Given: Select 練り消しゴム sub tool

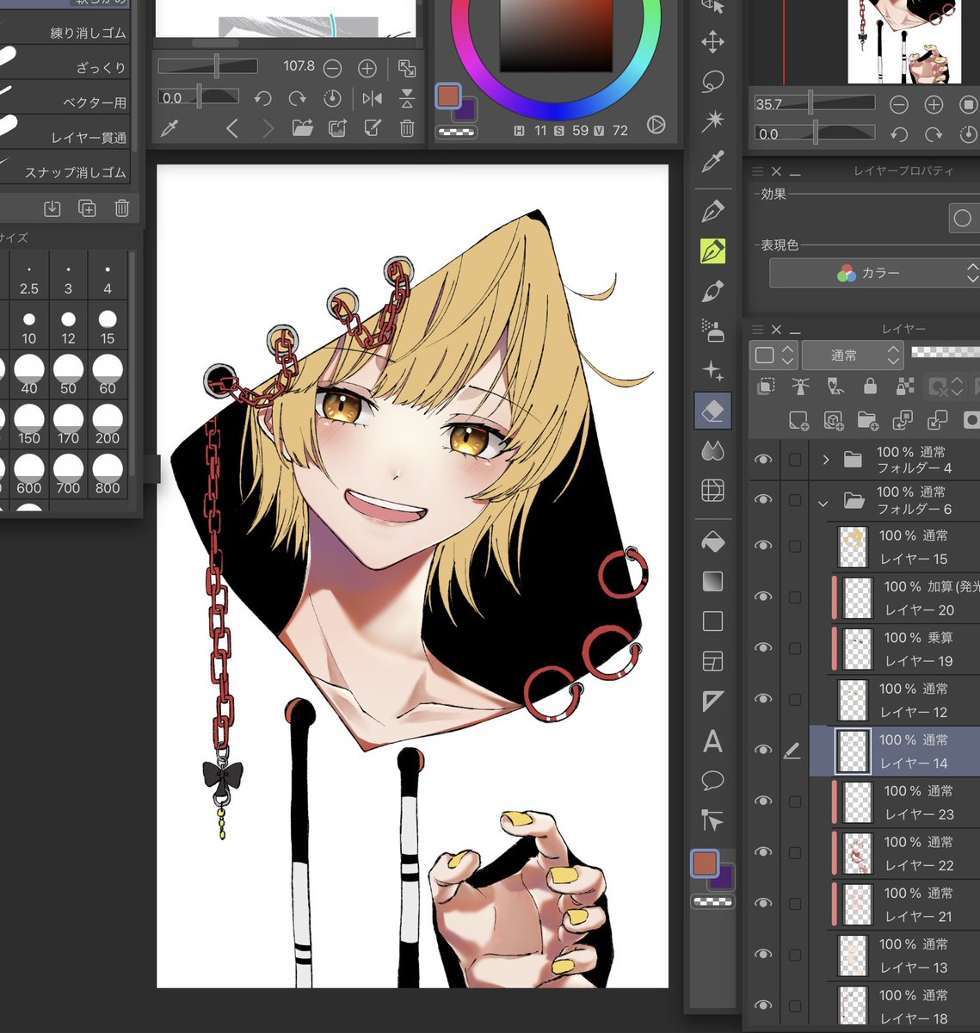Looking at the screenshot, I should click(65, 33).
